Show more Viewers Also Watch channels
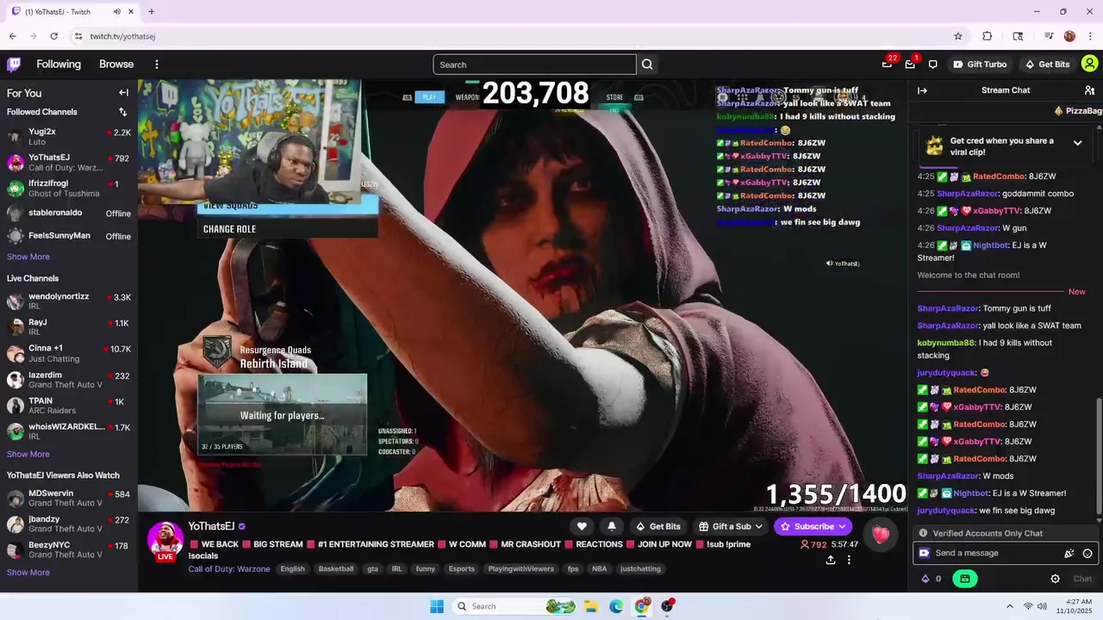Screen dimensions: 1103x620 28,573
